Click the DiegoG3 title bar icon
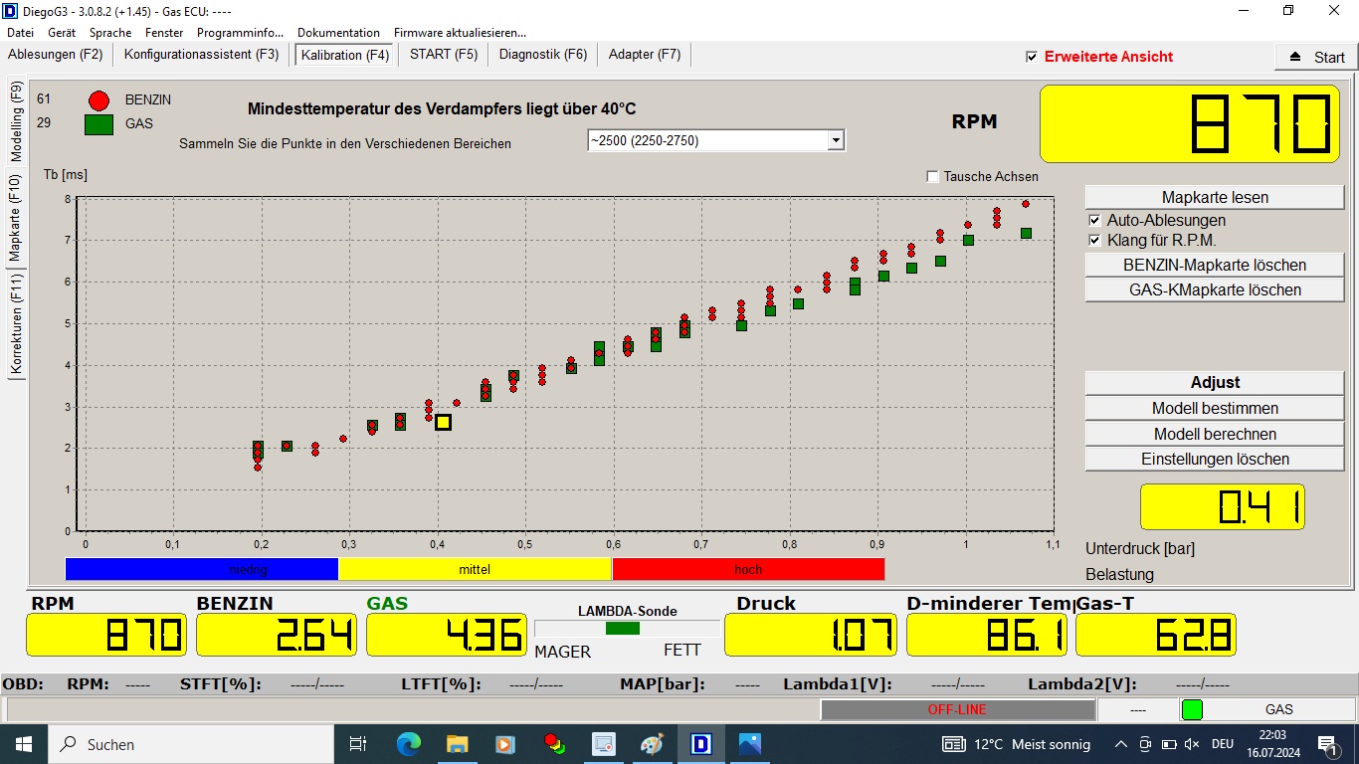 [x=11, y=11]
